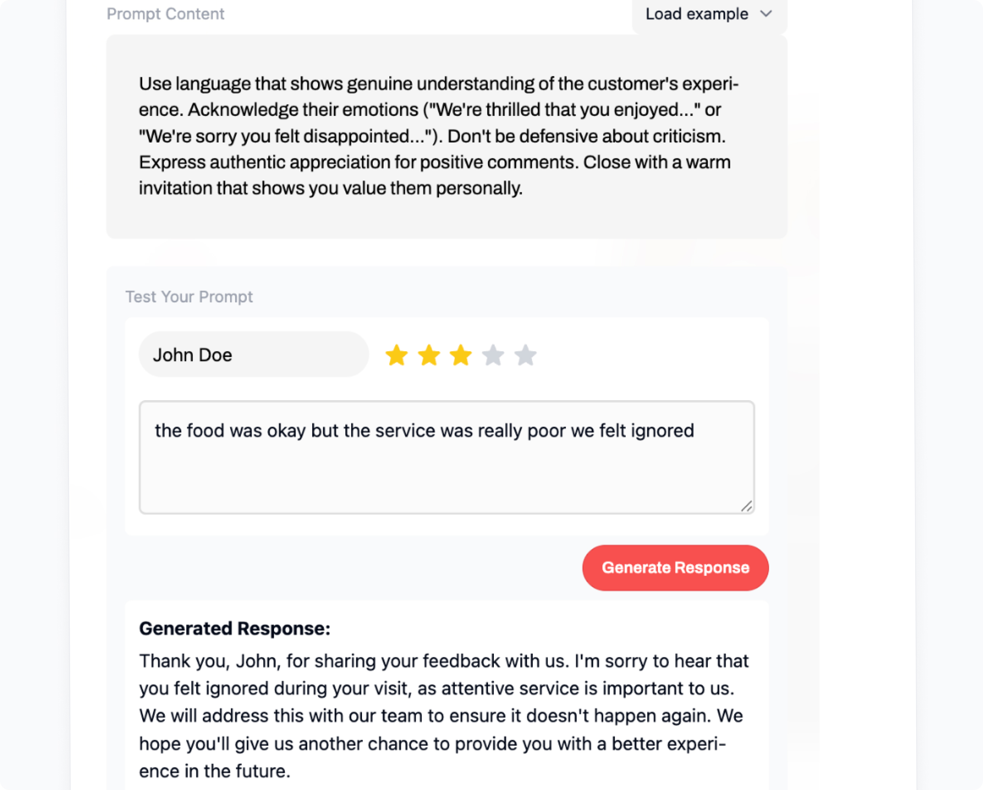
Task: Click the Test Your Prompt label
Action: pos(189,297)
